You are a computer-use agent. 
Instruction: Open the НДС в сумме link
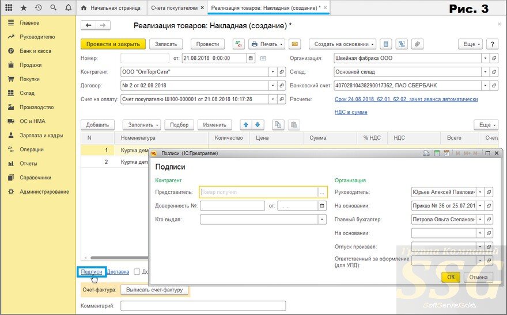click(351, 112)
